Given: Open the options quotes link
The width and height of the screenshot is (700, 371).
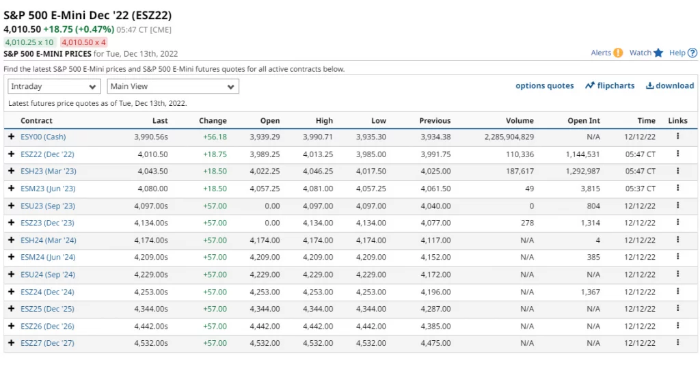Looking at the screenshot, I should click(x=545, y=85).
